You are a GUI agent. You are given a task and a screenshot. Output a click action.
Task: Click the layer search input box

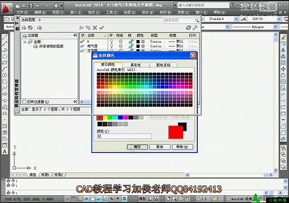point(180,21)
